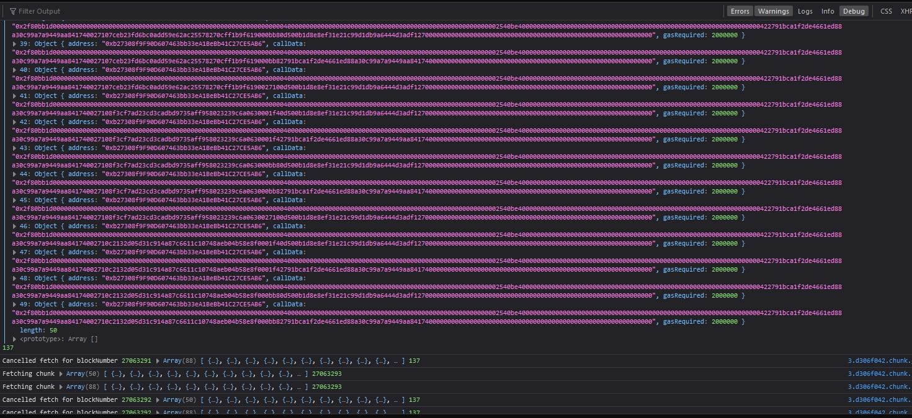912x418 pixels.
Task: Select the standalone 137 output line
Action: 8,348
